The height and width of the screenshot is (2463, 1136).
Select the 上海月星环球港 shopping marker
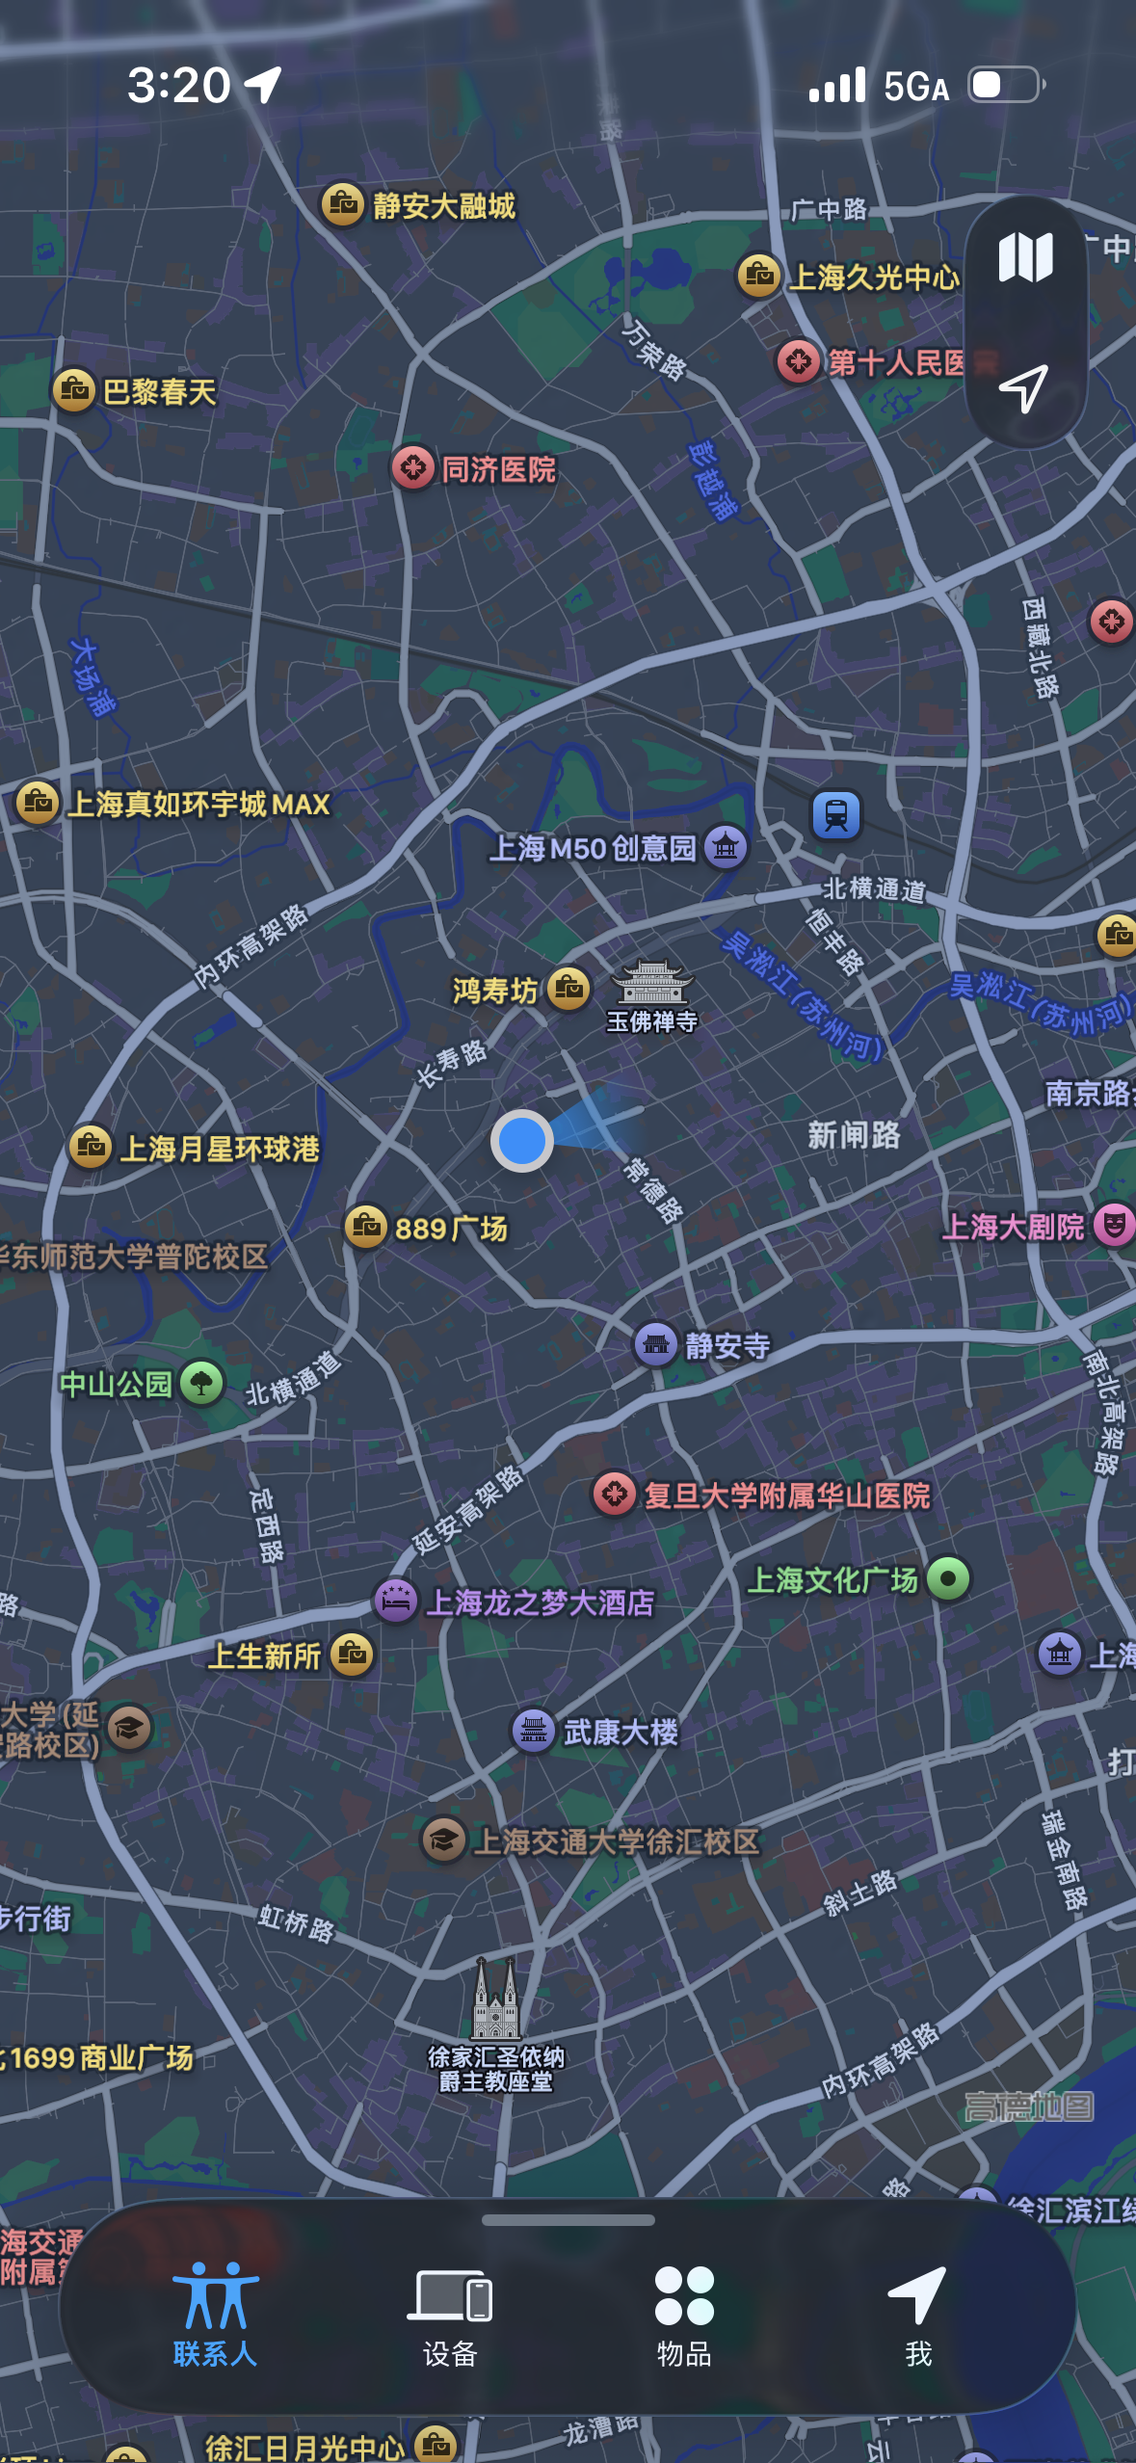pos(92,1147)
